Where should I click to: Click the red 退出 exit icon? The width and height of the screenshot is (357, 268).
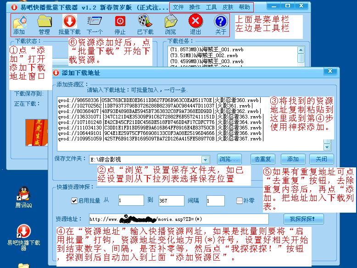coord(195,25)
